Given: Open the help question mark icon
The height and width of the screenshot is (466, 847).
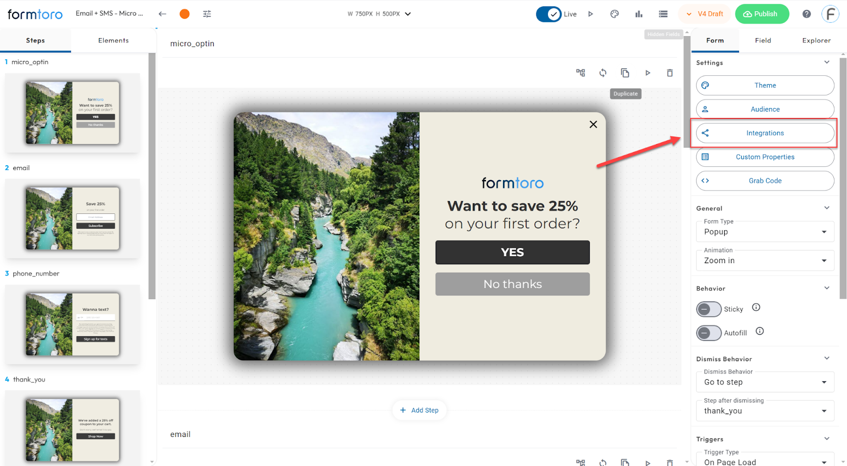Looking at the screenshot, I should point(806,14).
